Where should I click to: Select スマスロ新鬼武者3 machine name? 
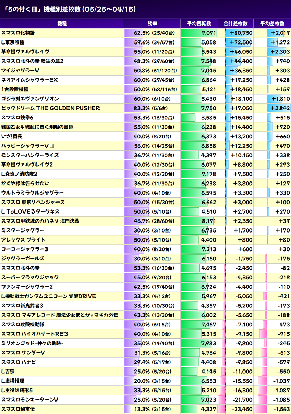point(22,306)
